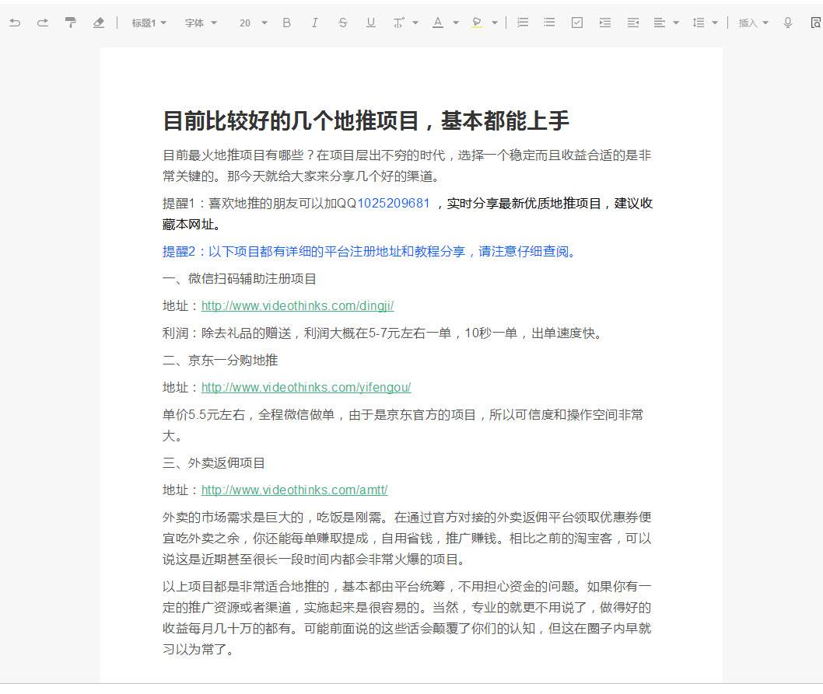Click the paragraph starting 单价5.5元左右
823x694 pixels.
(403, 425)
